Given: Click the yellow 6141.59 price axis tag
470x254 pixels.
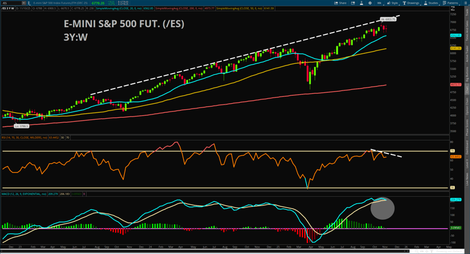Looking at the screenshot, I should coord(456,48).
